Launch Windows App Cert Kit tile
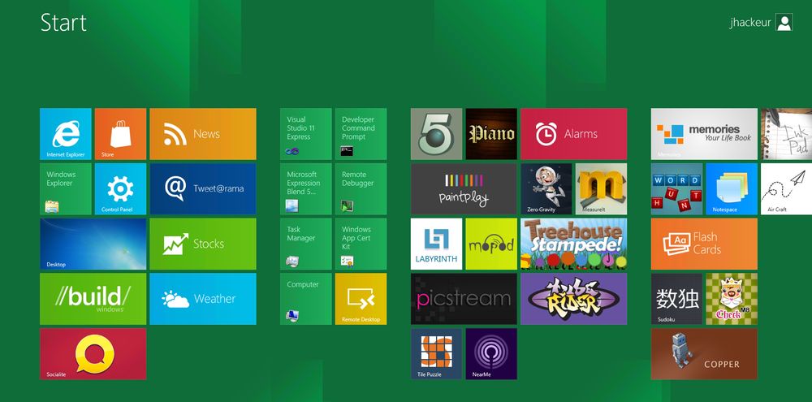 (x=361, y=244)
